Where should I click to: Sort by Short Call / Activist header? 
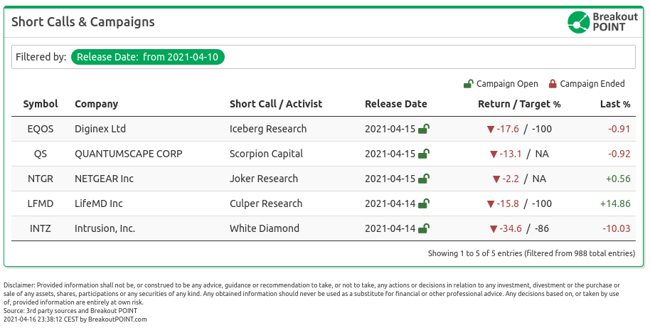pyautogui.click(x=276, y=104)
